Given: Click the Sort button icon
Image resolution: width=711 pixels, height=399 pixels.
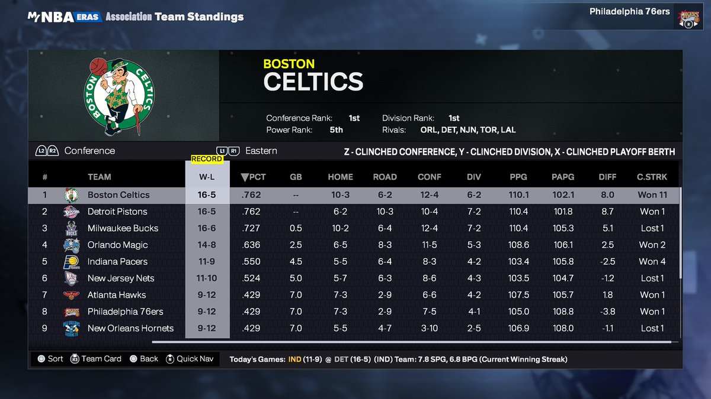Looking at the screenshot, I should tap(41, 359).
